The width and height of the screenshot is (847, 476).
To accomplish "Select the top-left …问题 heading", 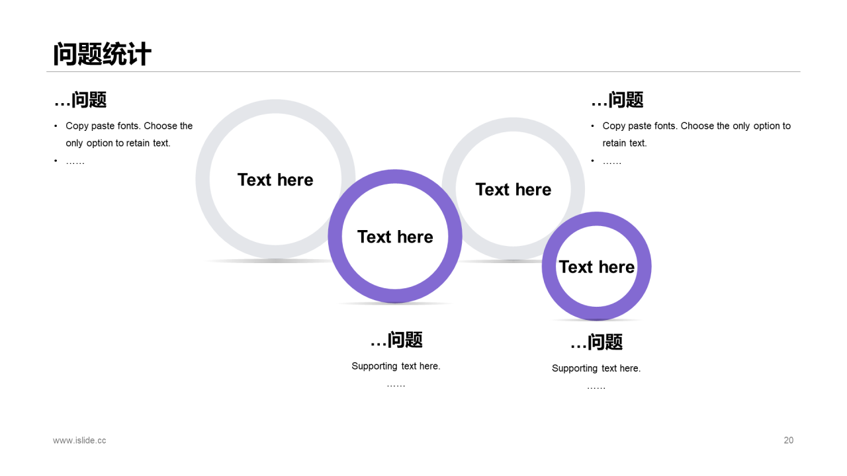I will (80, 100).
